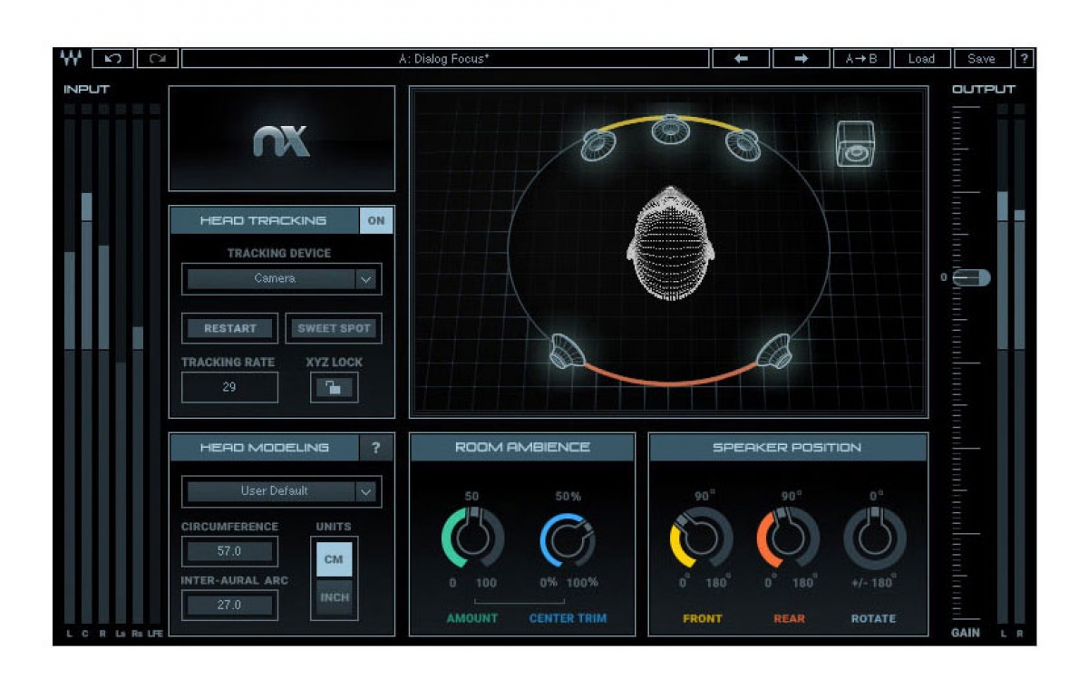Click the REAR label
The image size is (1088, 688).
[789, 619]
